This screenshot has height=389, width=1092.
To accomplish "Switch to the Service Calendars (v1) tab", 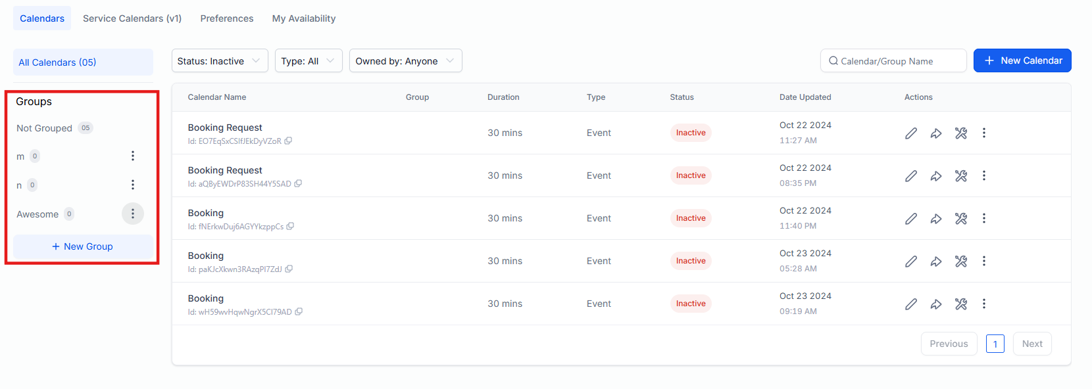I will point(132,18).
